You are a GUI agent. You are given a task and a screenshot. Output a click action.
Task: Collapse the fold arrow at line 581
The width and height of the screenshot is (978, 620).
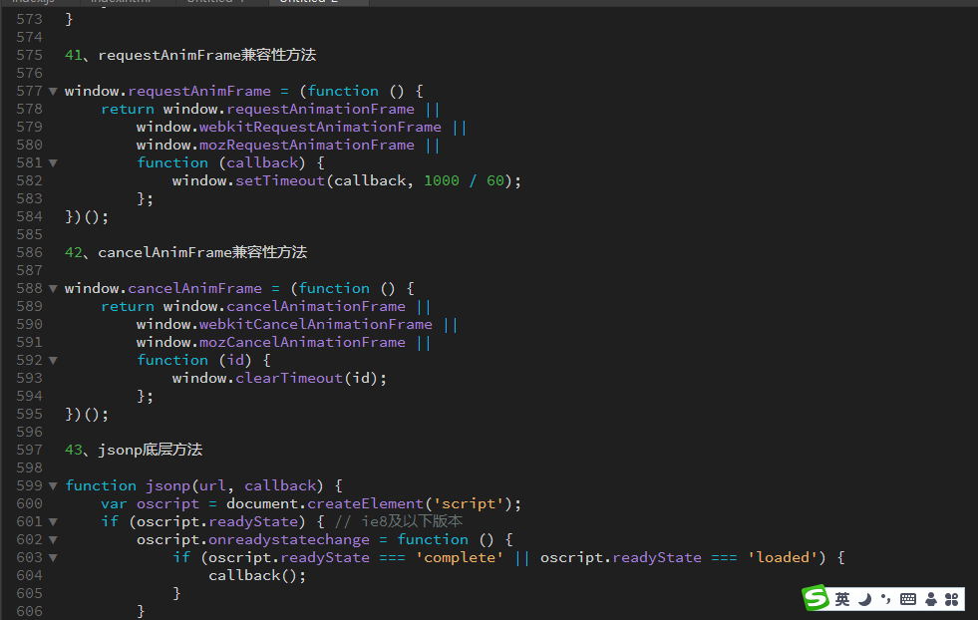pos(53,162)
